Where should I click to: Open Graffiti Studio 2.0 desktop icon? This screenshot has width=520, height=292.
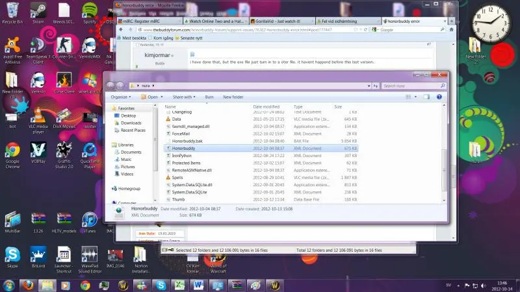coord(64,155)
